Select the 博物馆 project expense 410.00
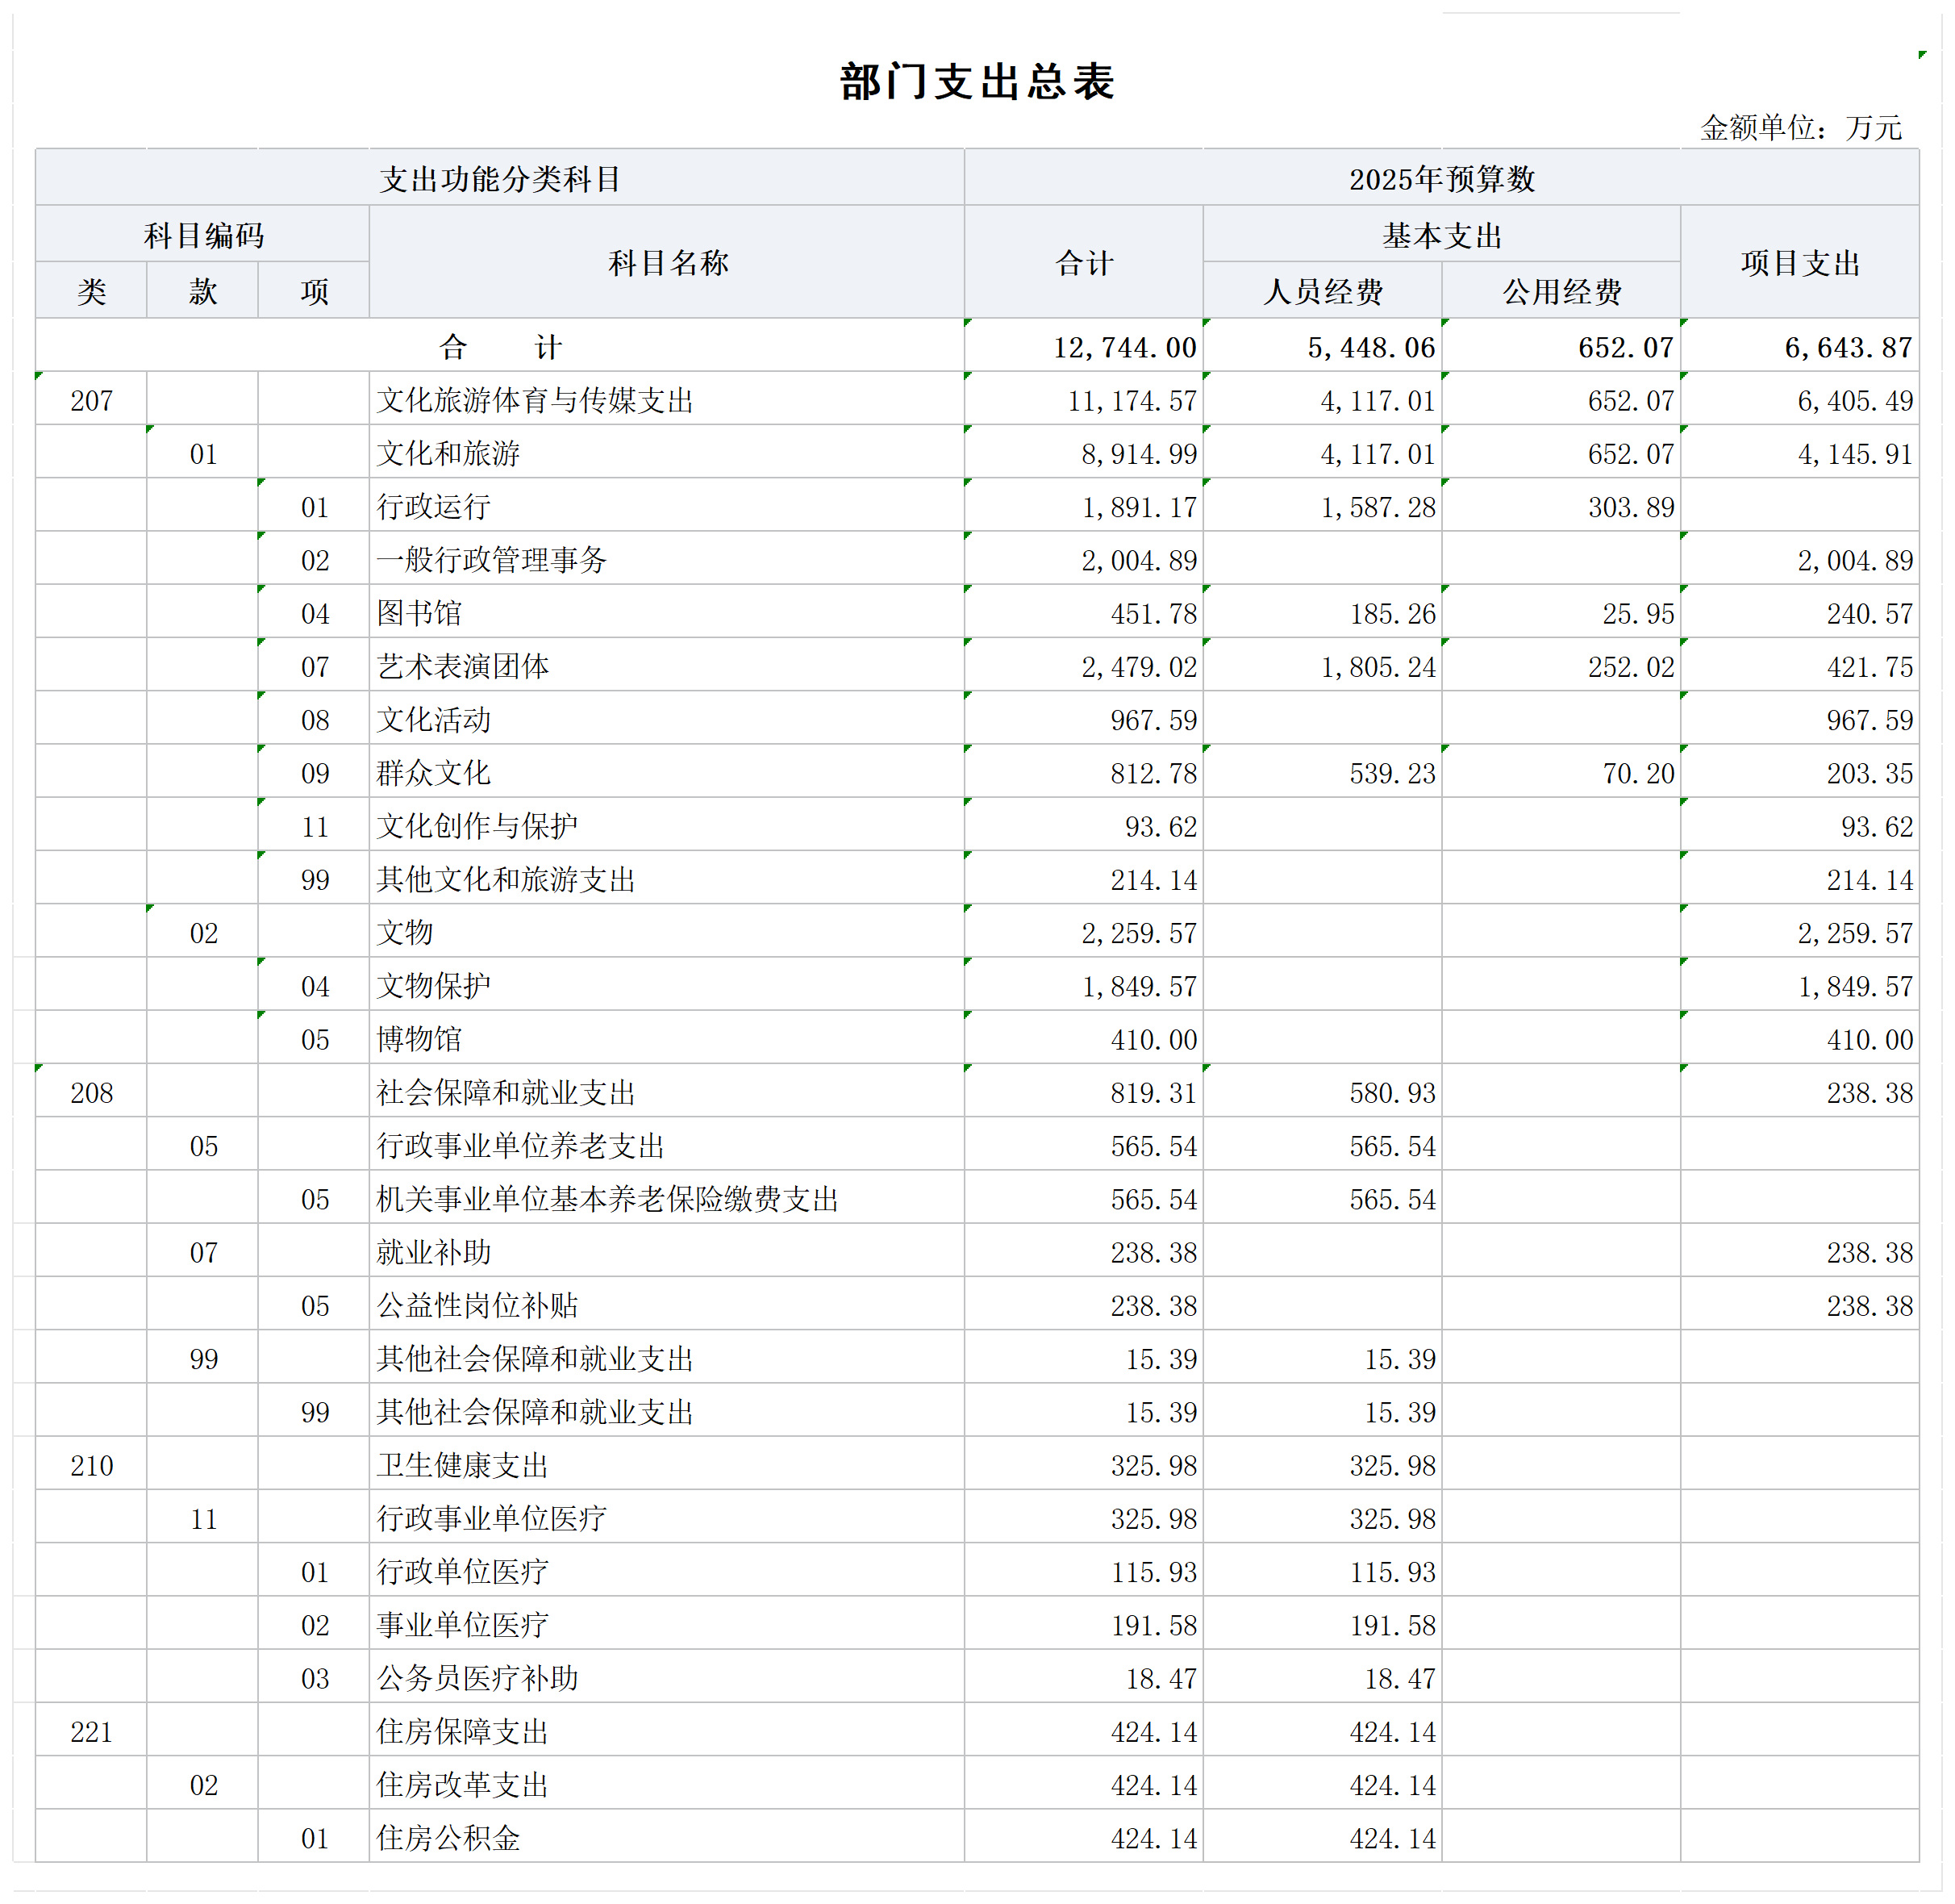The width and height of the screenshot is (1955, 1904). [x=1868, y=1040]
